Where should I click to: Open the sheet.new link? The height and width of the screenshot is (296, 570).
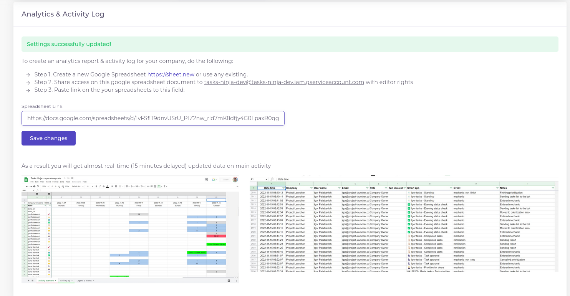pos(171,74)
